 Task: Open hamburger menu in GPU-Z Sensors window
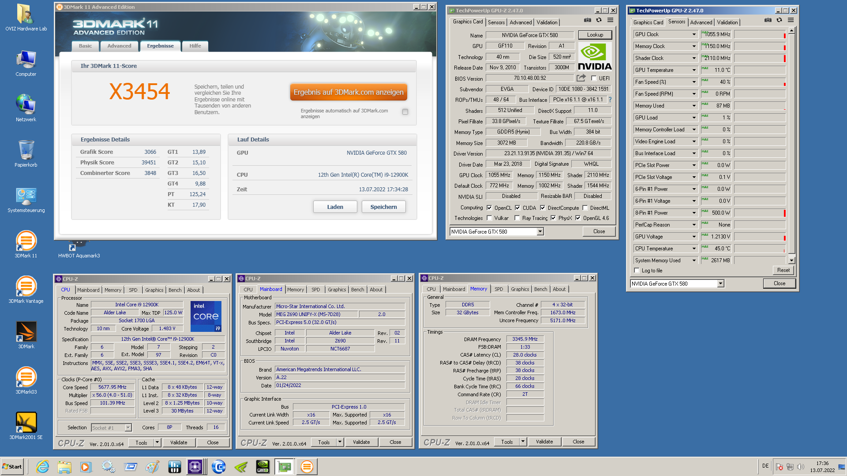coord(791,20)
